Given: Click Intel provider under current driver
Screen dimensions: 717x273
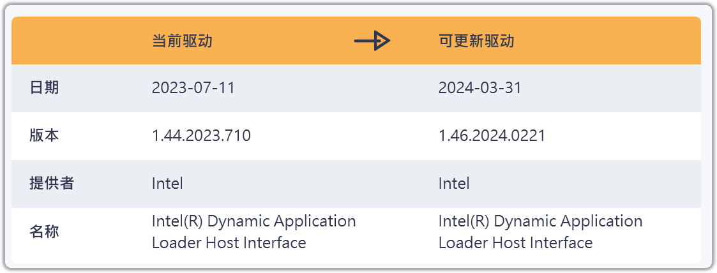Looking at the screenshot, I should 167,184.
